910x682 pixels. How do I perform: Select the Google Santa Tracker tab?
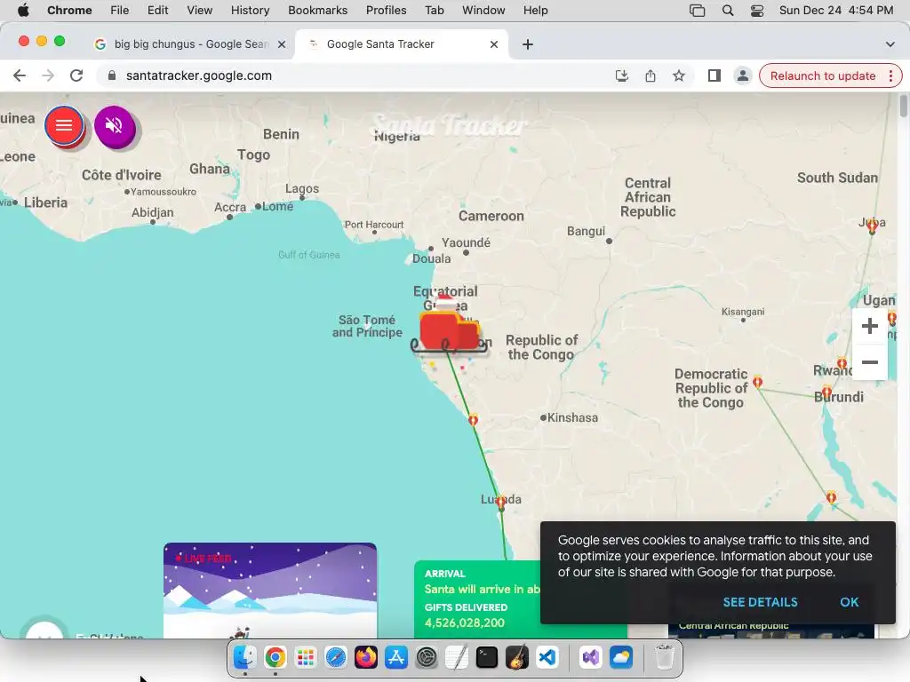[403, 44]
